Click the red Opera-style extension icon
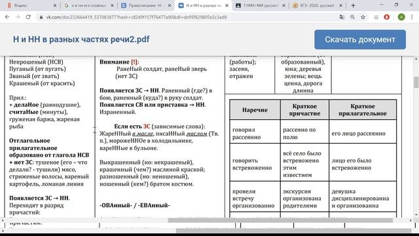The height and width of the screenshot is (236, 419). pos(387,17)
